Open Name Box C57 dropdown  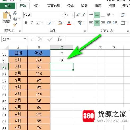[x=25, y=39]
